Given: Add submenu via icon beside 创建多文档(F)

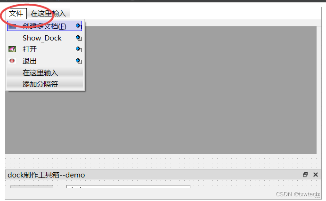Looking at the screenshot, I should click(x=79, y=26).
